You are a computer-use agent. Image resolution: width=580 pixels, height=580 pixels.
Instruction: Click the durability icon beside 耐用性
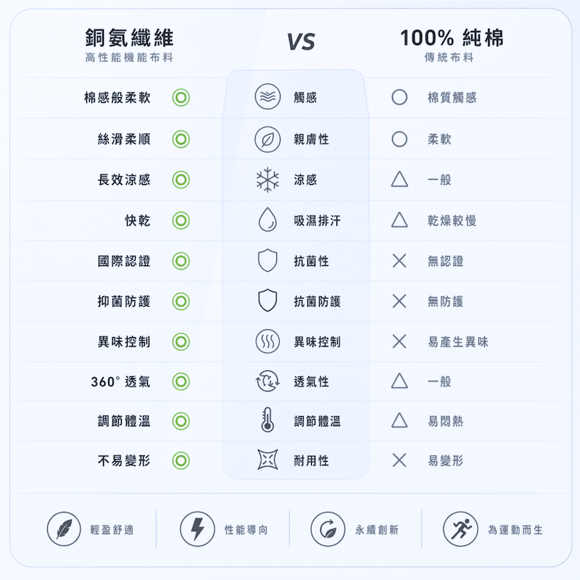tap(268, 460)
